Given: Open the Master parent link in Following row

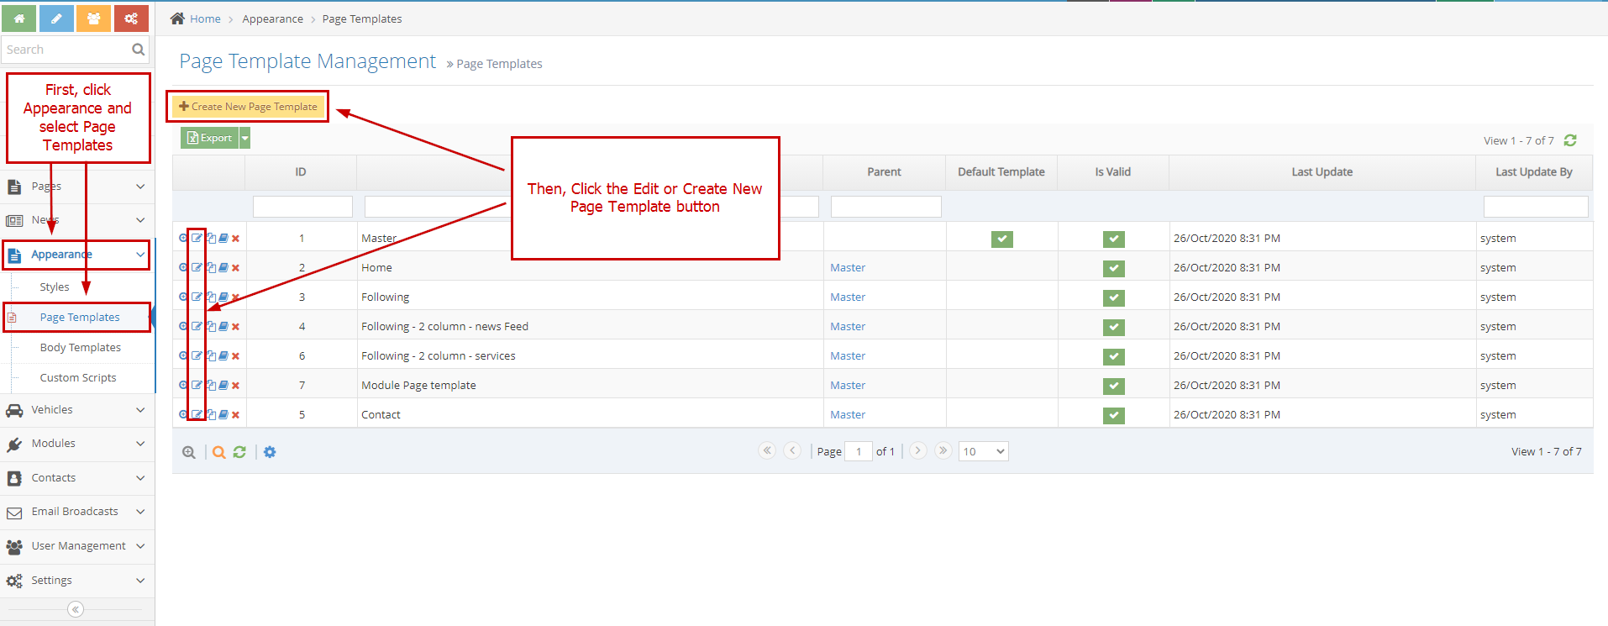Looking at the screenshot, I should pyautogui.click(x=848, y=297).
